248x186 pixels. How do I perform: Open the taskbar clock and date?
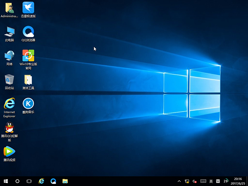pyautogui.click(x=238, y=181)
